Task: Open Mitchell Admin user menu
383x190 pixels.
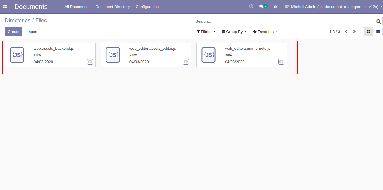Action: 334,7
